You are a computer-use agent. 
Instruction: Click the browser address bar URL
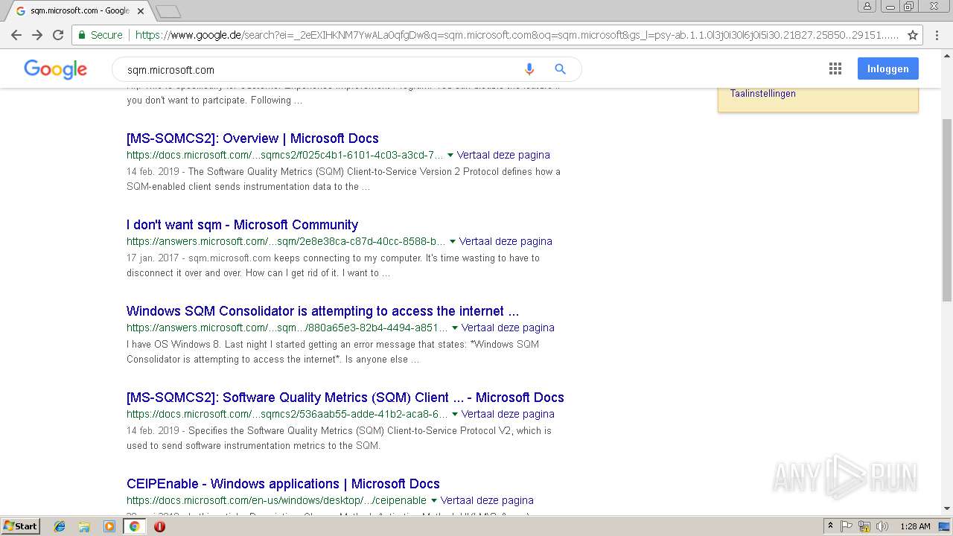(517, 35)
